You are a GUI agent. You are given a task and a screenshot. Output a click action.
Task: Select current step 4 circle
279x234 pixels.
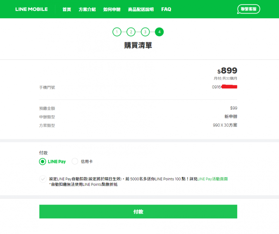click(159, 32)
